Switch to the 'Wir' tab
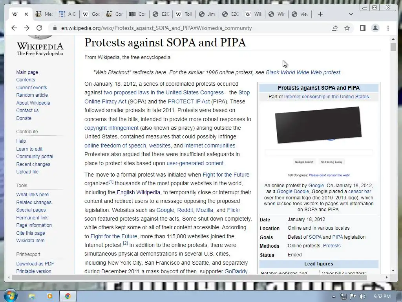 pyautogui.click(x=277, y=14)
